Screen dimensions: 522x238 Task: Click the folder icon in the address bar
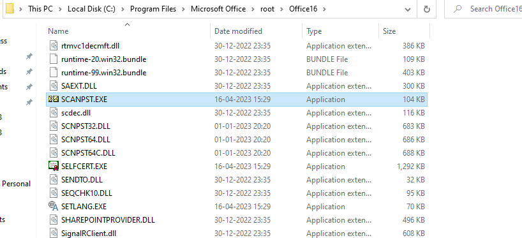pyautogui.click(x=10, y=9)
